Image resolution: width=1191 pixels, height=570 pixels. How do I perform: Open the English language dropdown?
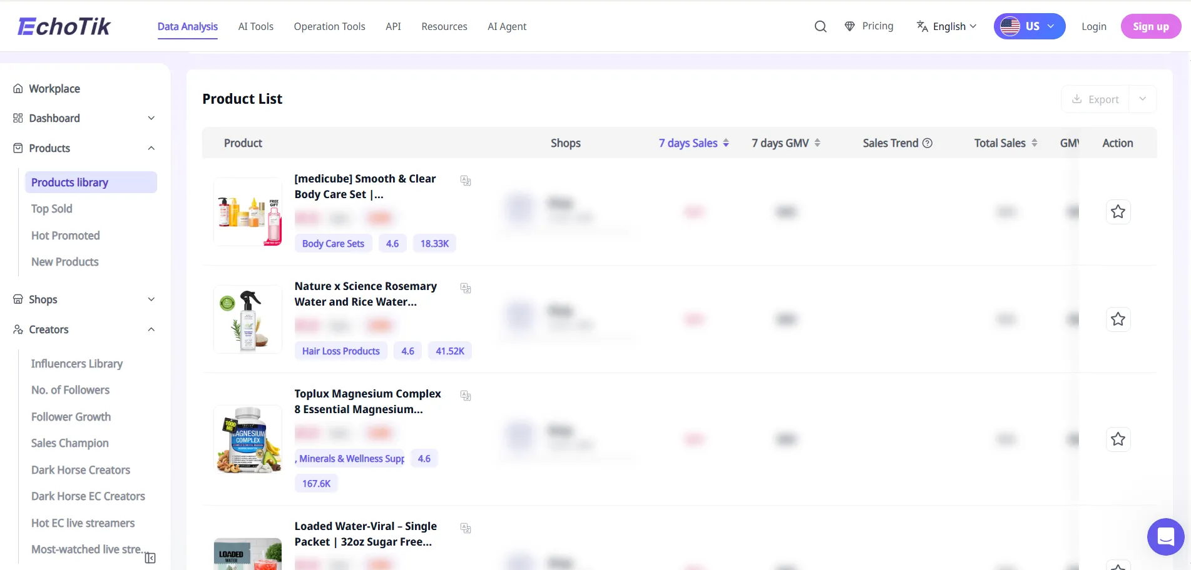coord(946,26)
